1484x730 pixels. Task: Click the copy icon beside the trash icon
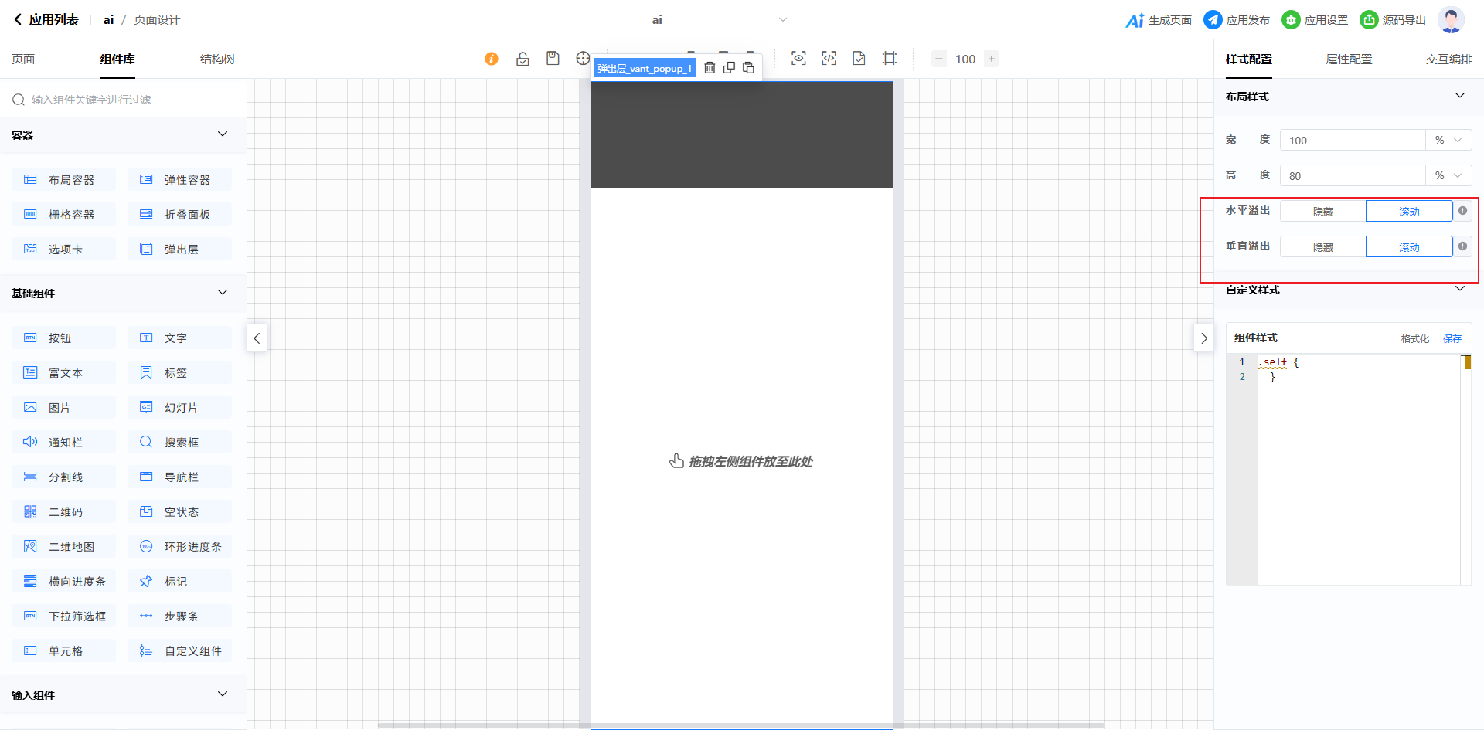729,68
